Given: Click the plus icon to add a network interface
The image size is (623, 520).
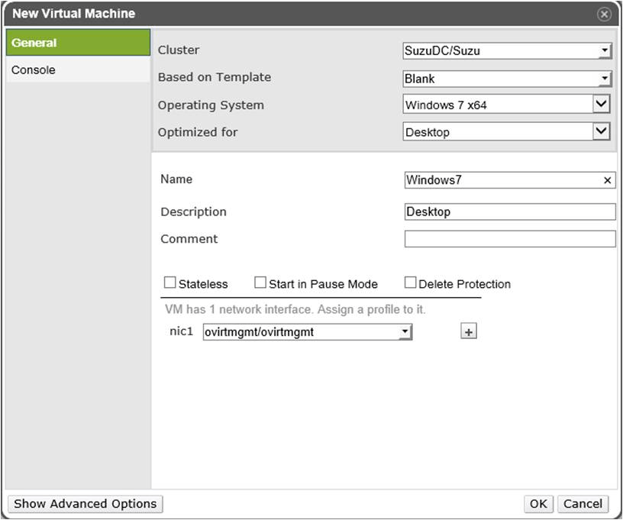Looking at the screenshot, I should click(x=469, y=331).
